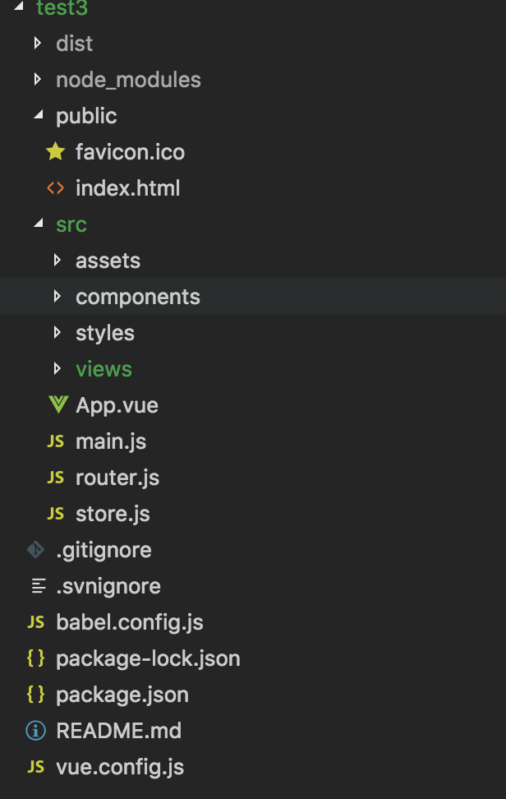Click the git icon beside .gitignore

pos(36,550)
